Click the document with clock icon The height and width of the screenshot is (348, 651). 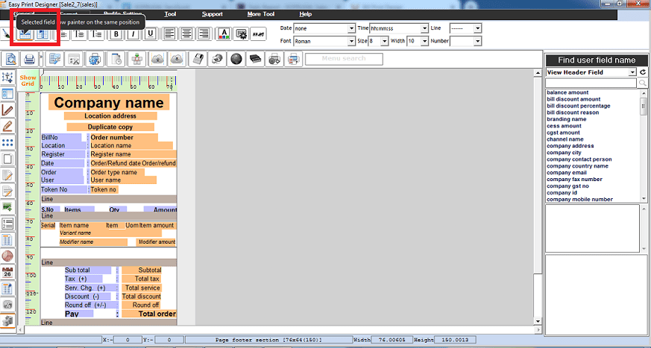[x=116, y=60]
